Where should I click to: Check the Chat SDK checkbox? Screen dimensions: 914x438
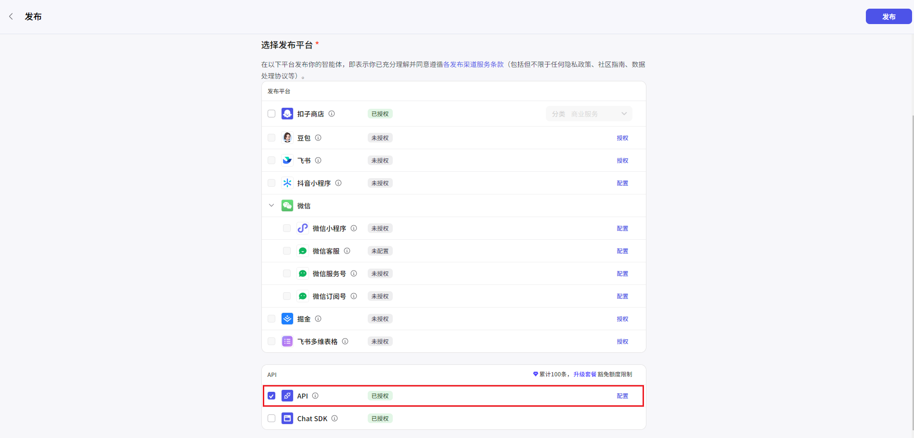tap(271, 418)
